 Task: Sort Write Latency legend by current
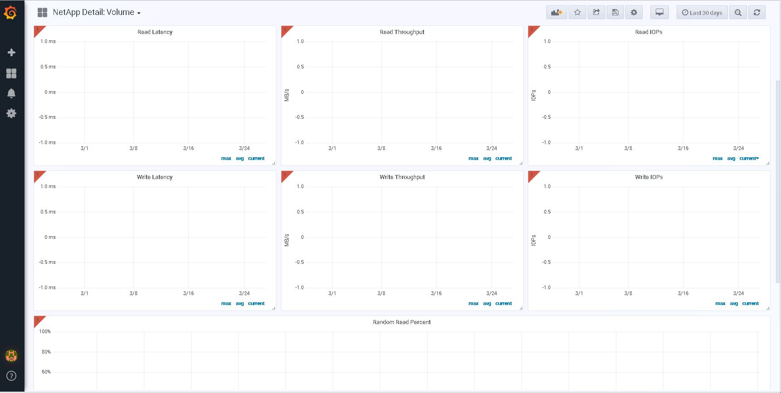coord(256,304)
